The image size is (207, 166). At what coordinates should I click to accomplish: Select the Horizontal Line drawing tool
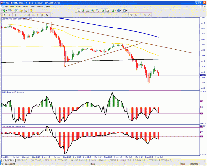pos(20,15)
